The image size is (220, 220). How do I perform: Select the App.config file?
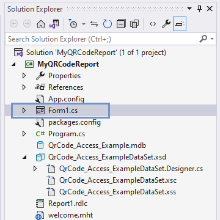[x=66, y=99]
